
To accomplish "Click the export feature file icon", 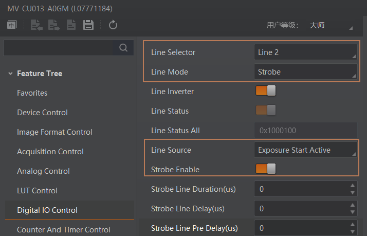I will pos(54,25).
